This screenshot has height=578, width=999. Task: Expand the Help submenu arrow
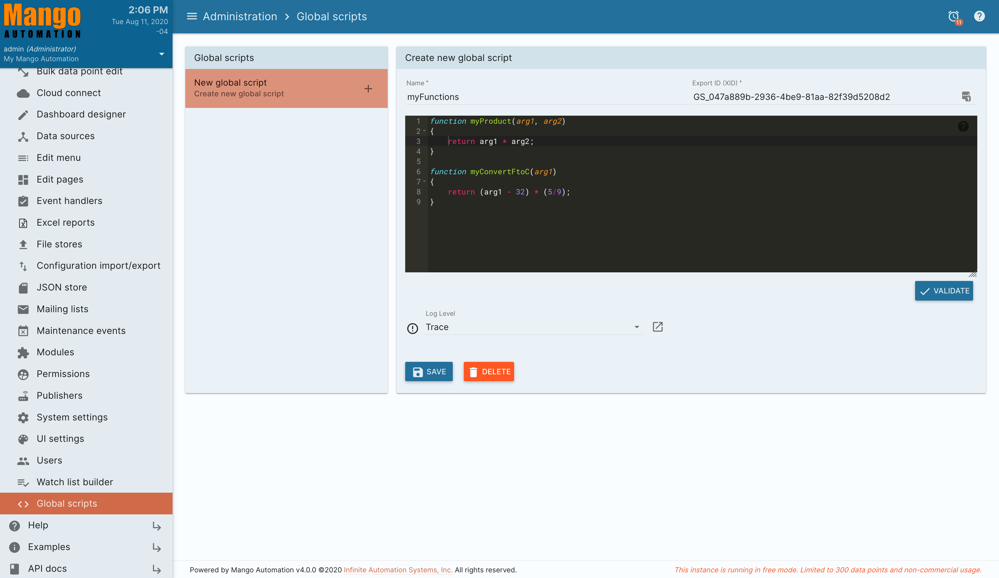click(x=156, y=526)
